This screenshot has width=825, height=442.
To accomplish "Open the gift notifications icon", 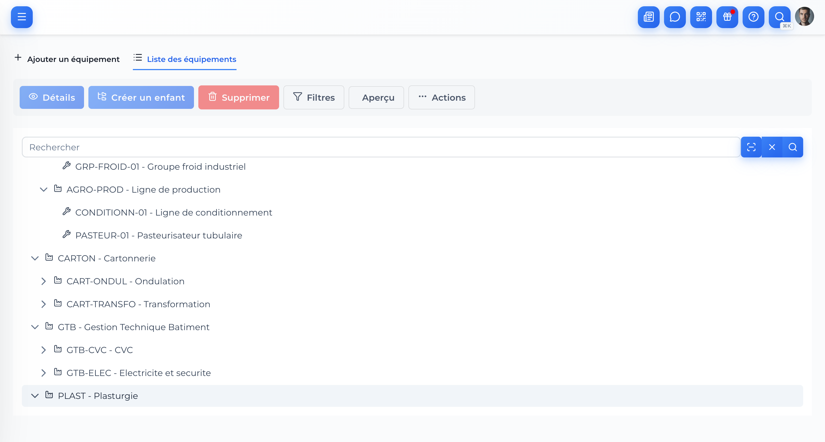I will coord(727,17).
